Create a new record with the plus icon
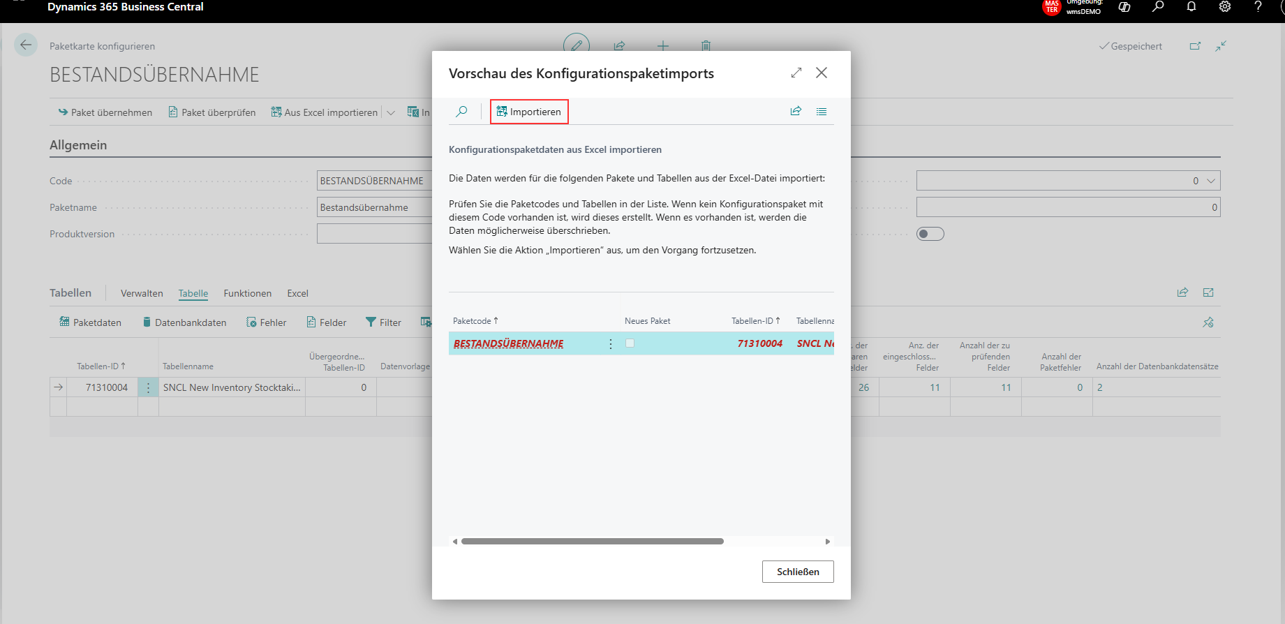 point(663,46)
